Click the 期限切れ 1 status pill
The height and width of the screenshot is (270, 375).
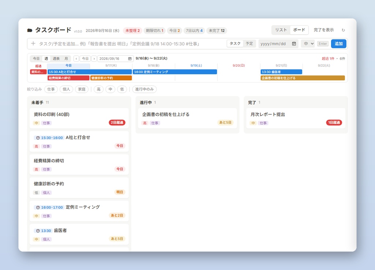155,31
